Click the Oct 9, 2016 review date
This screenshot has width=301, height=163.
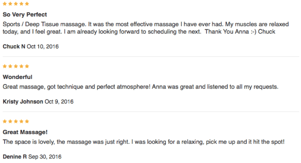click(59, 102)
